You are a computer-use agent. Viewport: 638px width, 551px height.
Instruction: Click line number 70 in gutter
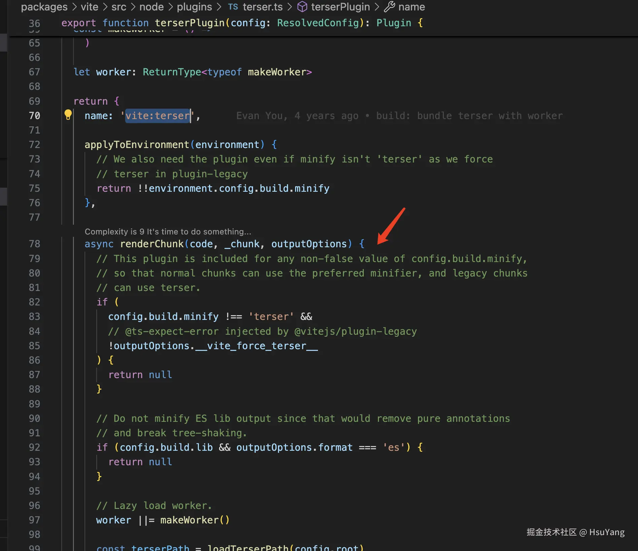coord(34,116)
